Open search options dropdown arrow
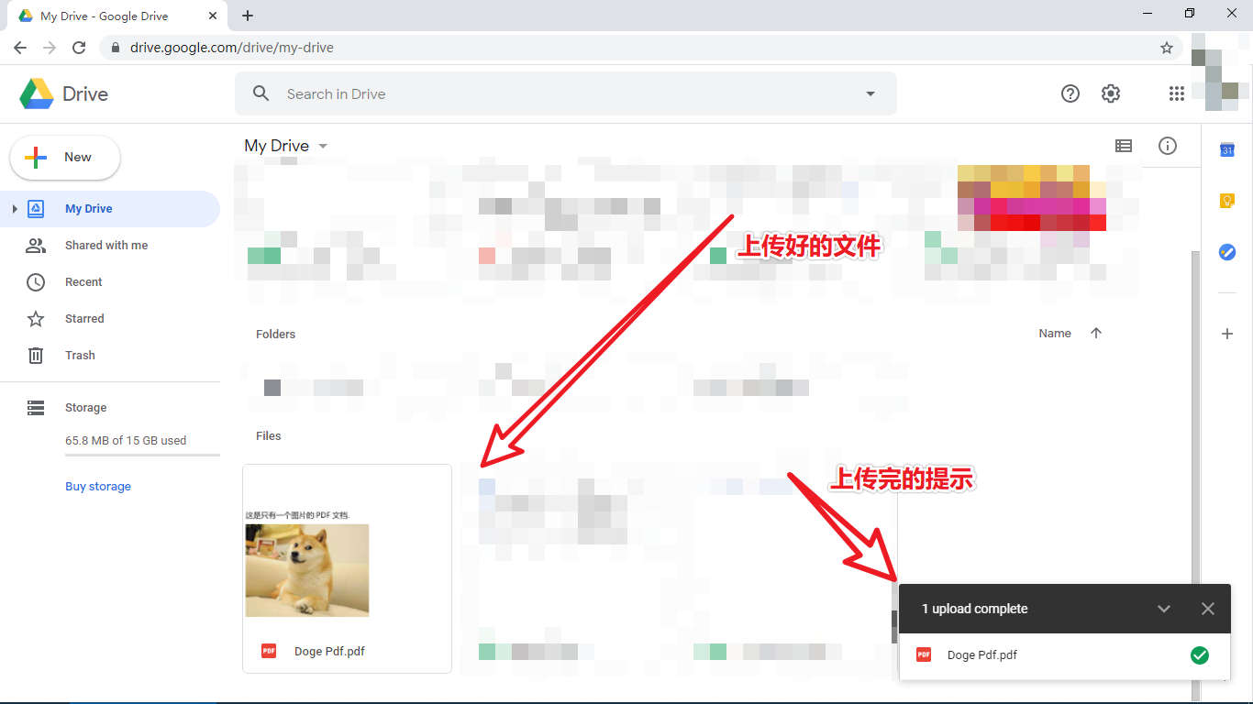 coord(870,93)
